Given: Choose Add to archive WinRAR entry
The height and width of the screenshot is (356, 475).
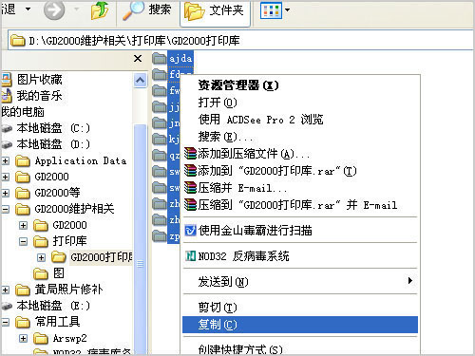Looking at the screenshot, I should pos(247,154).
